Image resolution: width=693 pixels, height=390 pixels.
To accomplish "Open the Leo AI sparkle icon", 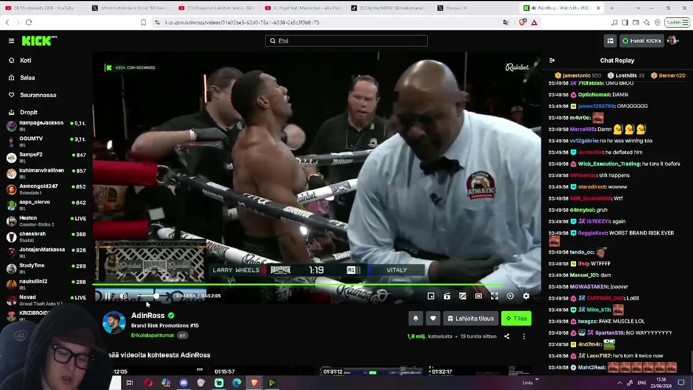I will pos(646,22).
